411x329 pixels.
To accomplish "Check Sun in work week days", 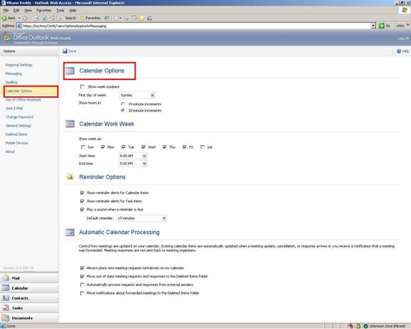I will point(83,147).
